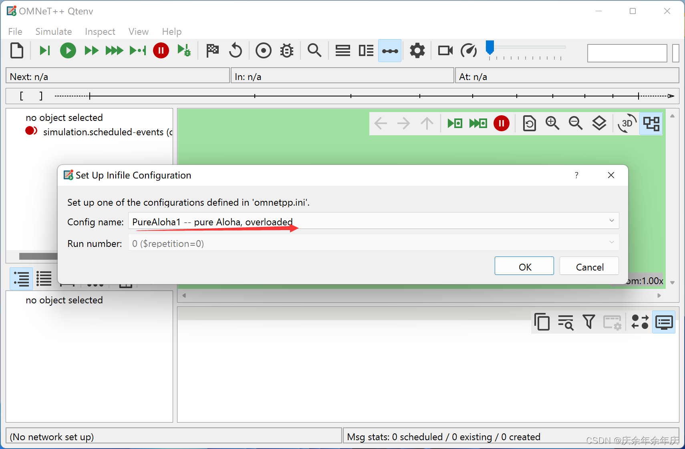Click the dialog's question mark help button
Image resolution: width=685 pixels, height=449 pixels.
coord(576,175)
